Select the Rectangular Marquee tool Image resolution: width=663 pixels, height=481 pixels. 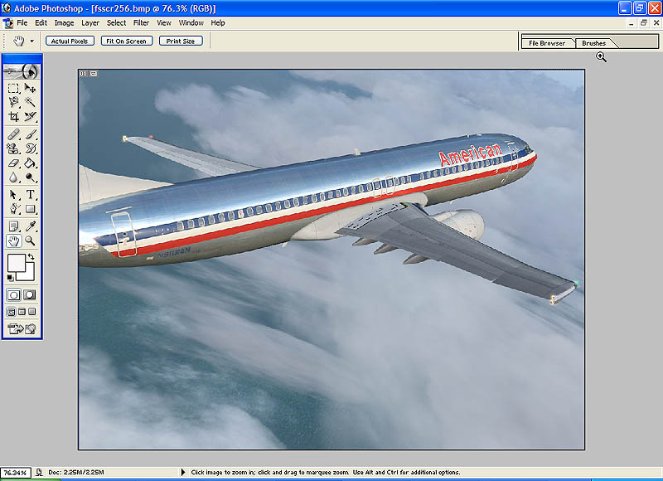coord(13,88)
